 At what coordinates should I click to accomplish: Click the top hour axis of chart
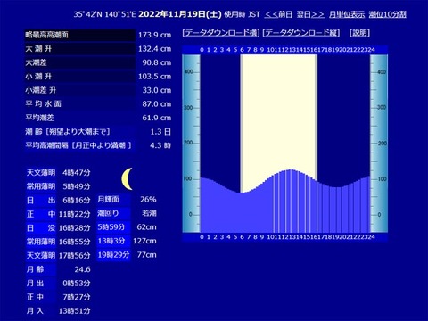(x=285, y=50)
